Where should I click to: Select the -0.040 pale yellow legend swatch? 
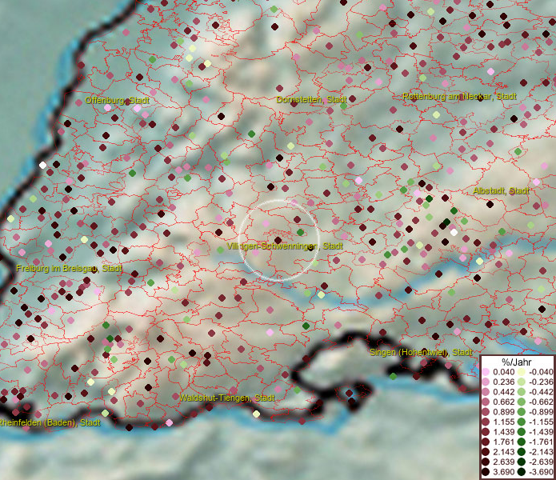(x=521, y=372)
